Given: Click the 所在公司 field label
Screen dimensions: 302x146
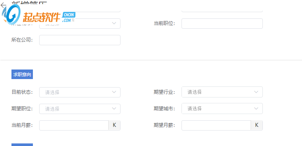Looking at the screenshot, I should (x=22, y=40).
